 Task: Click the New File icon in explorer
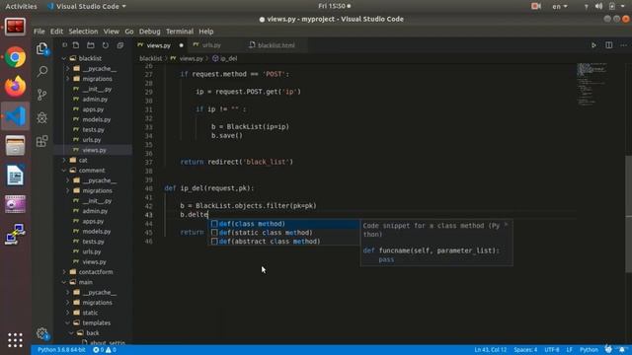[76, 45]
